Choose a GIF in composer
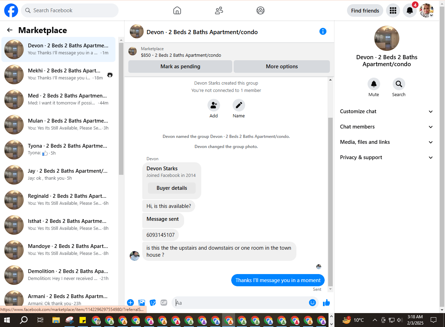Viewport: 445px width, 327px height. pyautogui.click(x=164, y=303)
